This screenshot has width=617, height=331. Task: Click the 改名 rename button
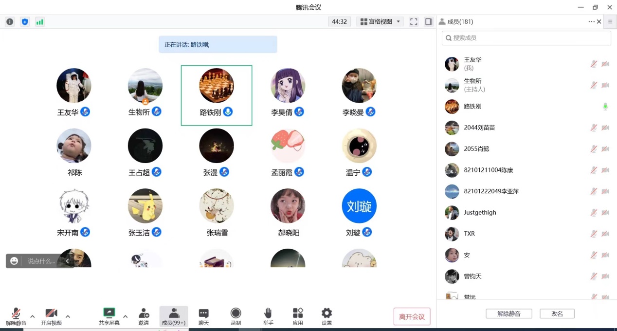pos(557,314)
